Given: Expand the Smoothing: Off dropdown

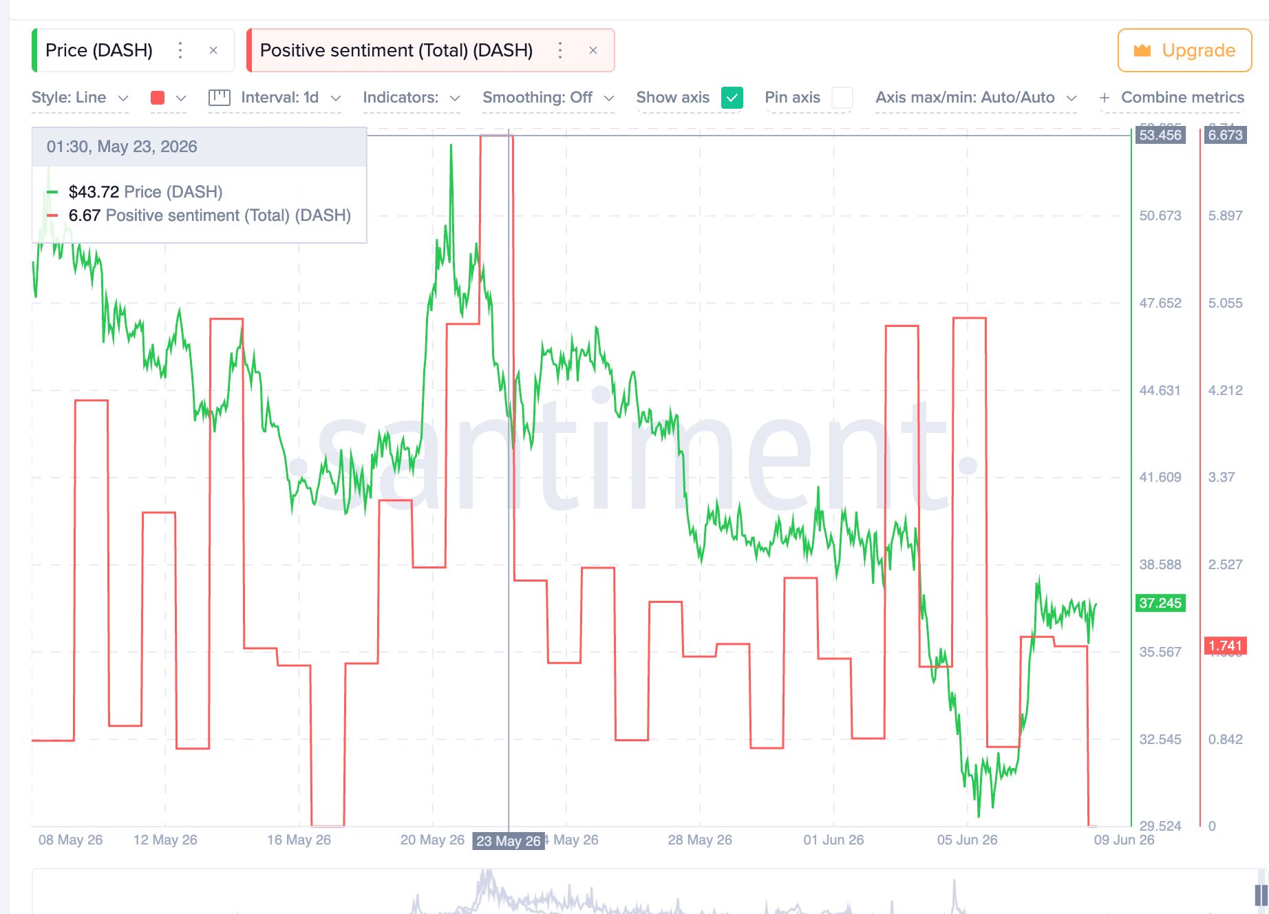Looking at the screenshot, I should 548,98.
